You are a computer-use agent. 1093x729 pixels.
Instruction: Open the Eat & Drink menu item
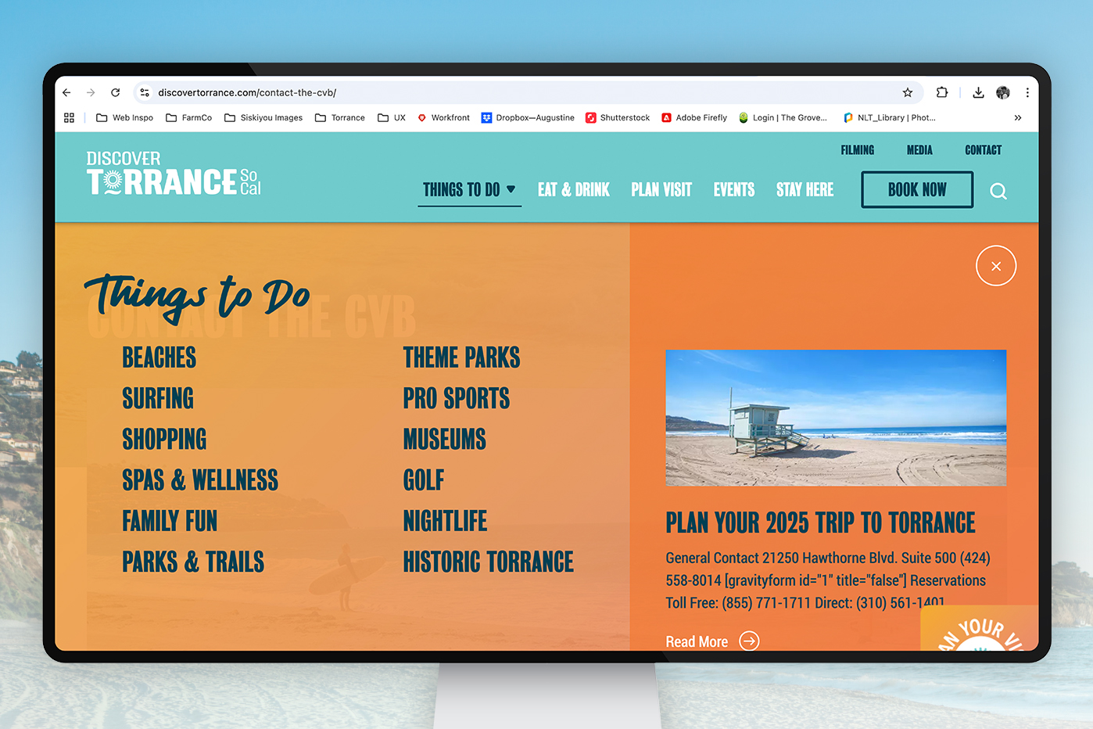(573, 190)
